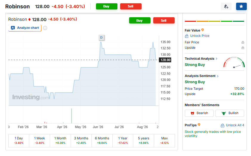Click the red down arrow beside Robinson
The width and height of the screenshot is (251, 156).
click(30, 20)
